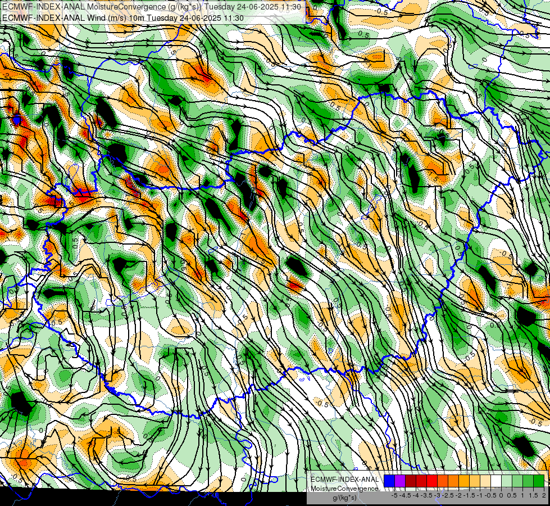Click the 'g/(kg*s)' legend unit label
The height and width of the screenshot is (506, 550).
tap(345, 498)
